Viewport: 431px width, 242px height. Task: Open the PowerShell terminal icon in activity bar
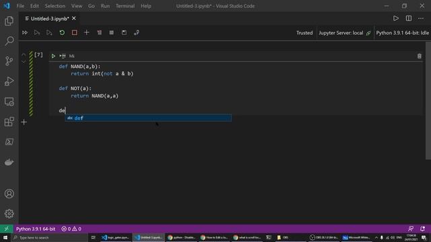[x=9, y=142]
